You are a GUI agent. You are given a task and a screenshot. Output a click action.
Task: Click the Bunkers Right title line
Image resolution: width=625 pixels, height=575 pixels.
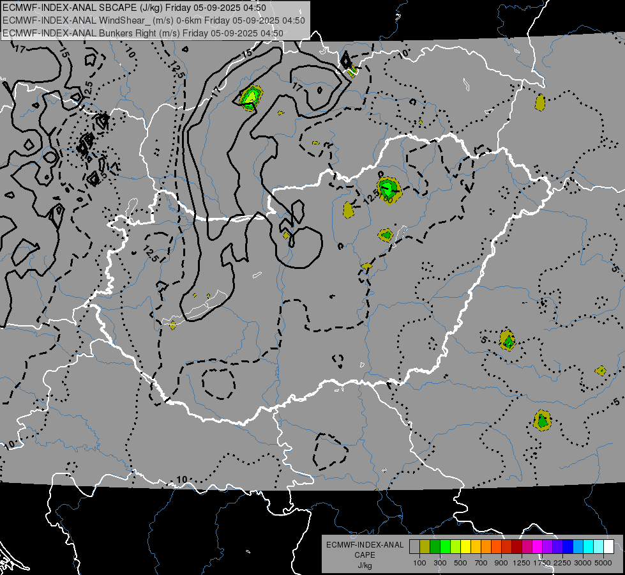(x=143, y=33)
